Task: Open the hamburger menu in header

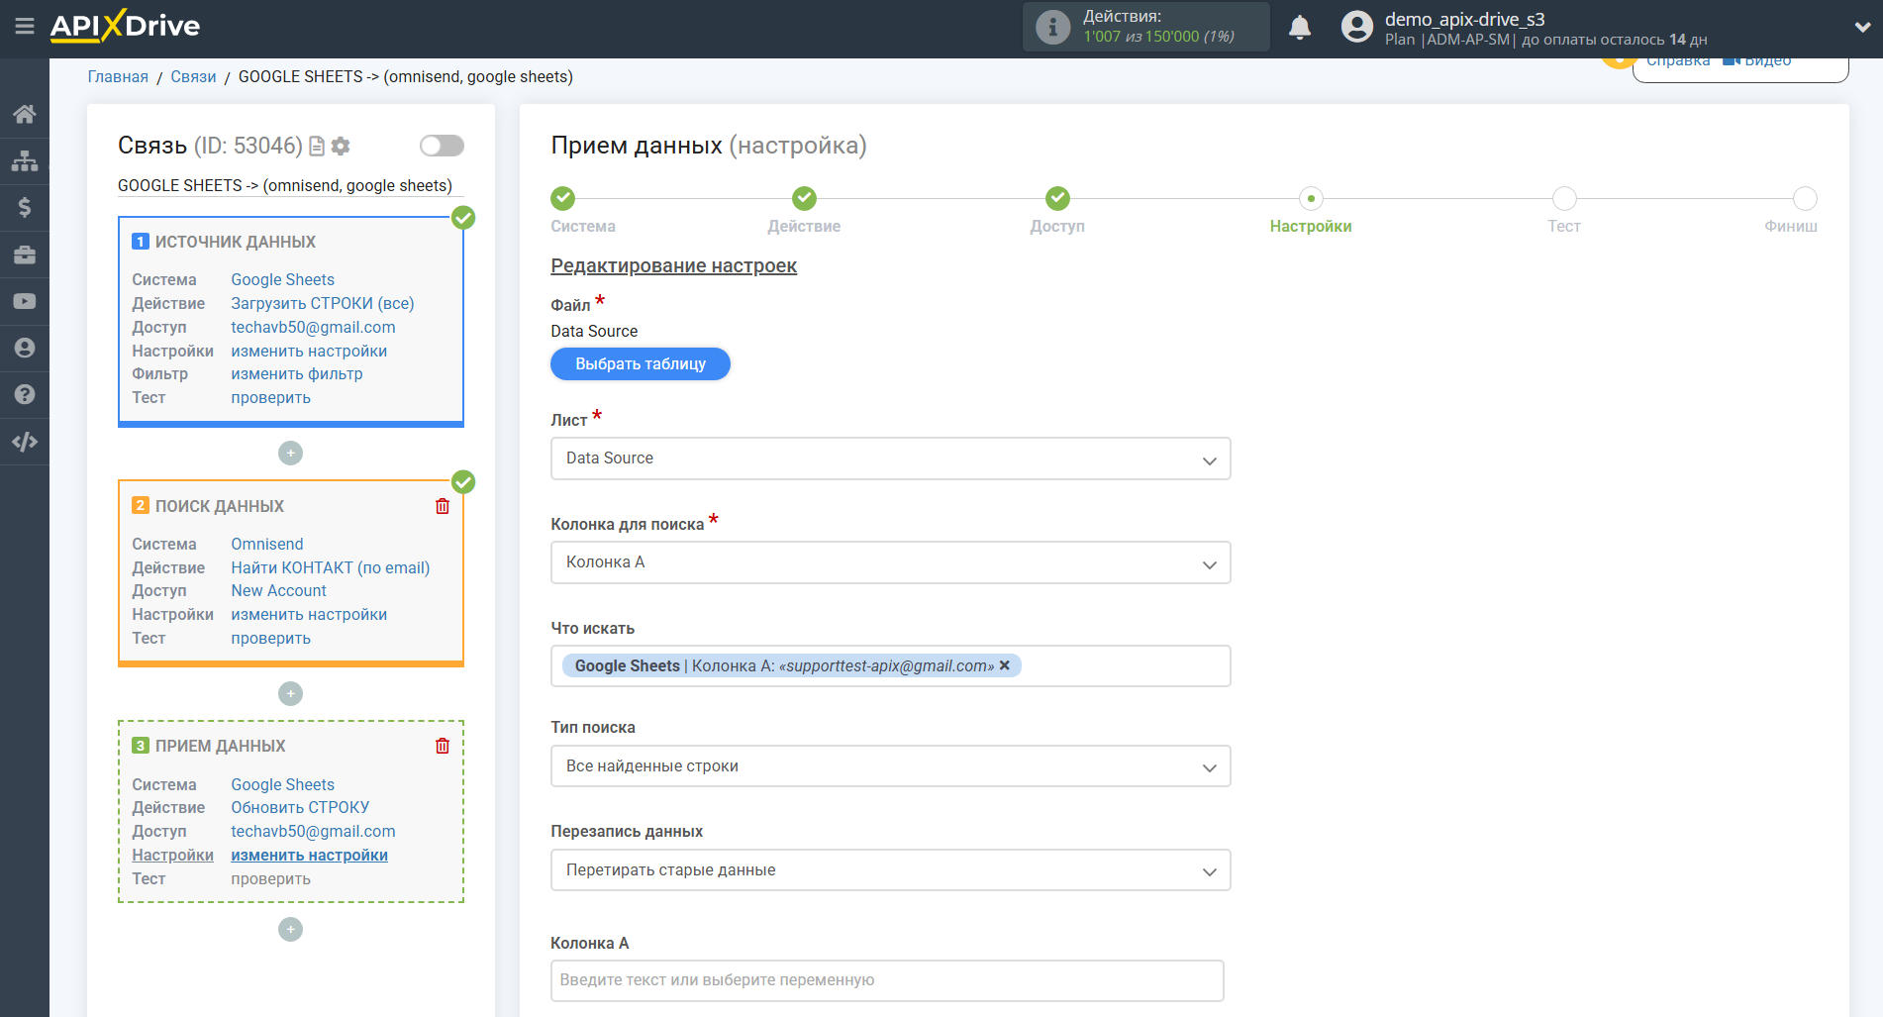Action: (x=25, y=27)
